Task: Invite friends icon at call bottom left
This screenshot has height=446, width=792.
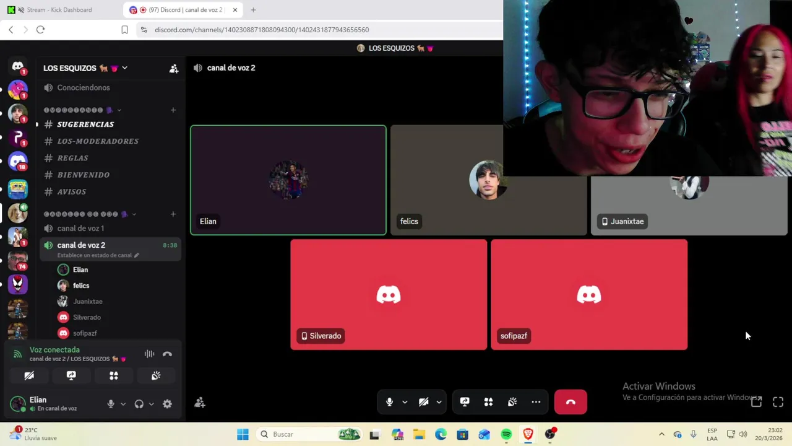Action: point(200,403)
